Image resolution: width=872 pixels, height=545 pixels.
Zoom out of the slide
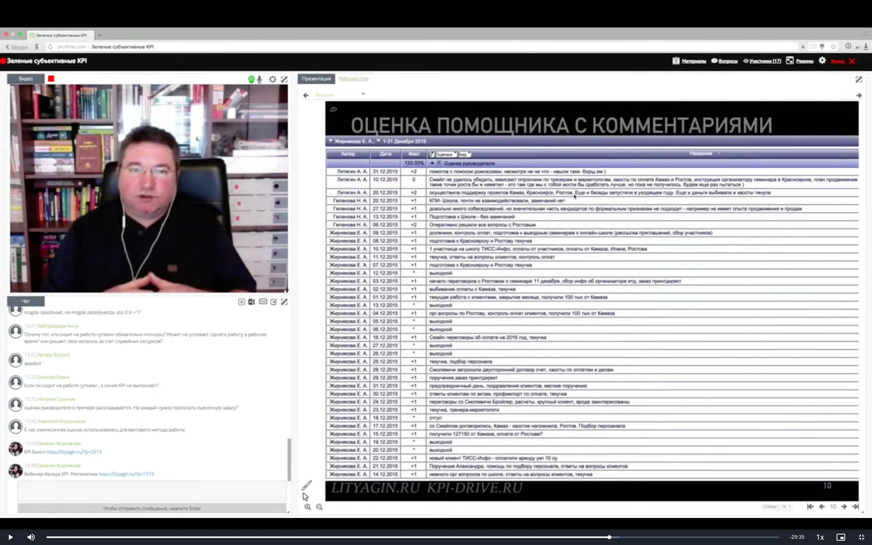coord(319,507)
